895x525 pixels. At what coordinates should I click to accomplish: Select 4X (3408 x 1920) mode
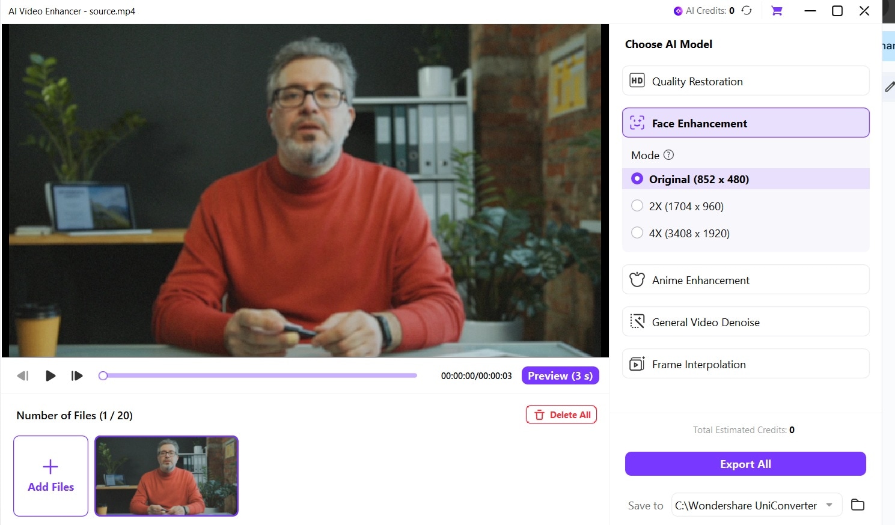pos(637,233)
